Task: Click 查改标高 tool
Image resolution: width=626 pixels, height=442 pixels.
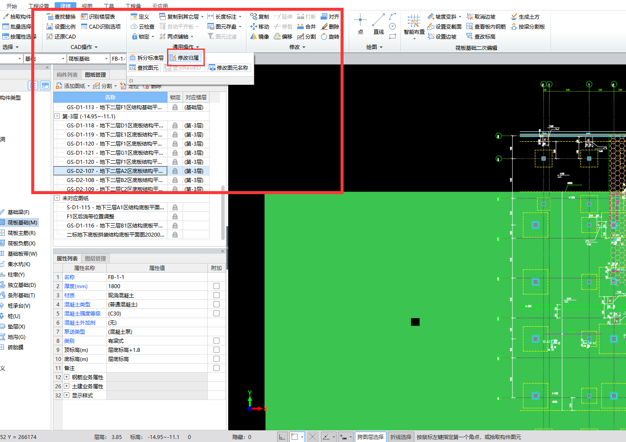Action: [481, 36]
